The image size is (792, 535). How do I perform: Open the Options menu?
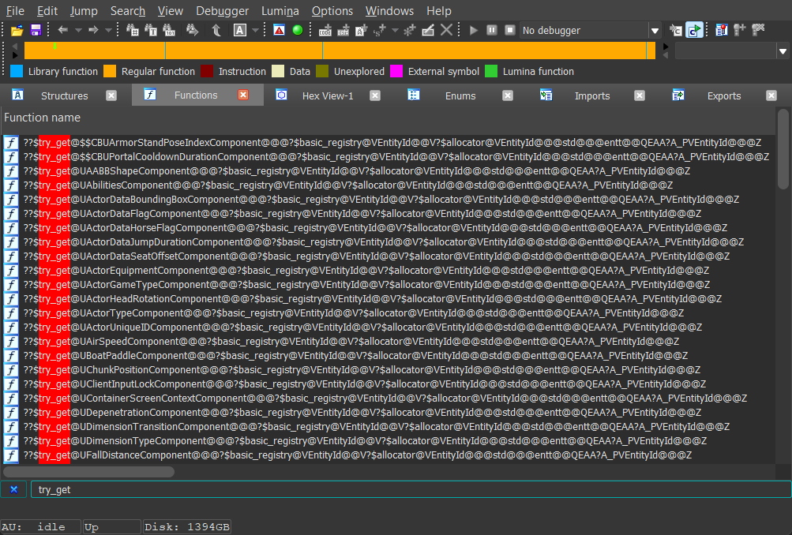click(x=332, y=10)
